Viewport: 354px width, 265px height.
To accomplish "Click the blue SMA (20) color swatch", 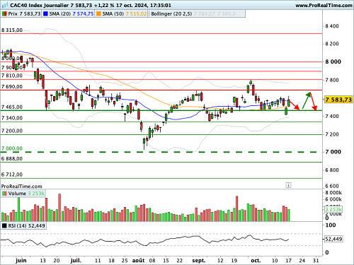I will 45,14.
